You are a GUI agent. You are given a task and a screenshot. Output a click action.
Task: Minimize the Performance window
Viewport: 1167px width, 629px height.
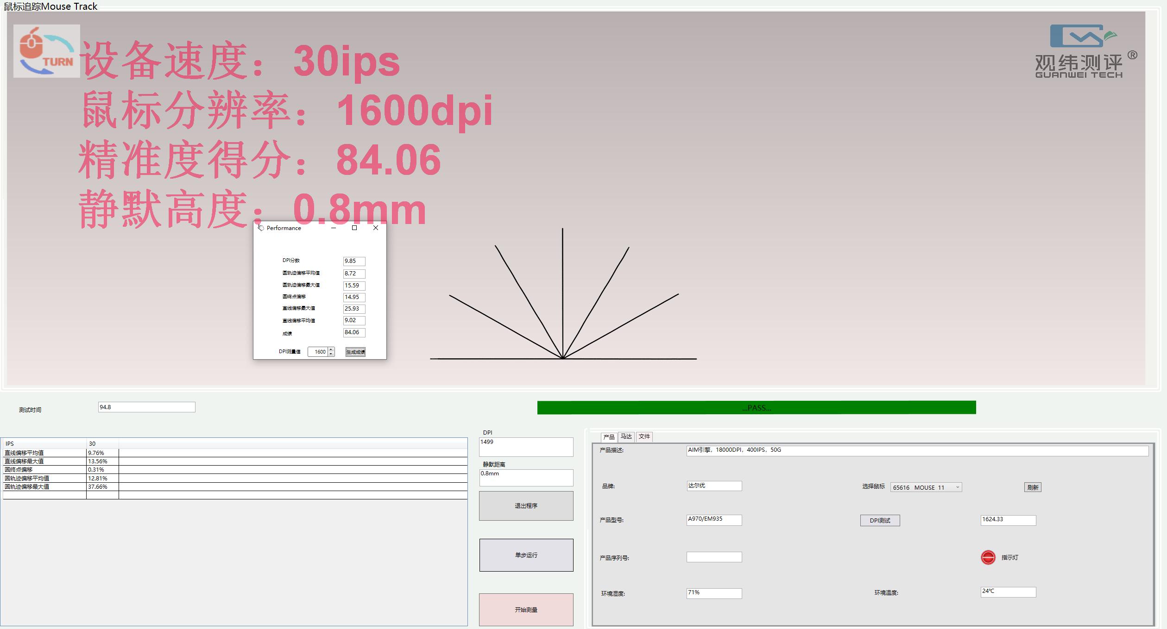(333, 228)
